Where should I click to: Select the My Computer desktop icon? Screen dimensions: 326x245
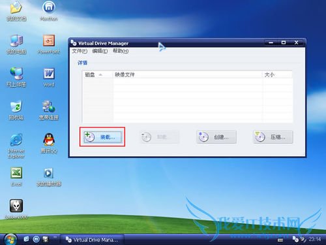pyautogui.click(x=16, y=44)
